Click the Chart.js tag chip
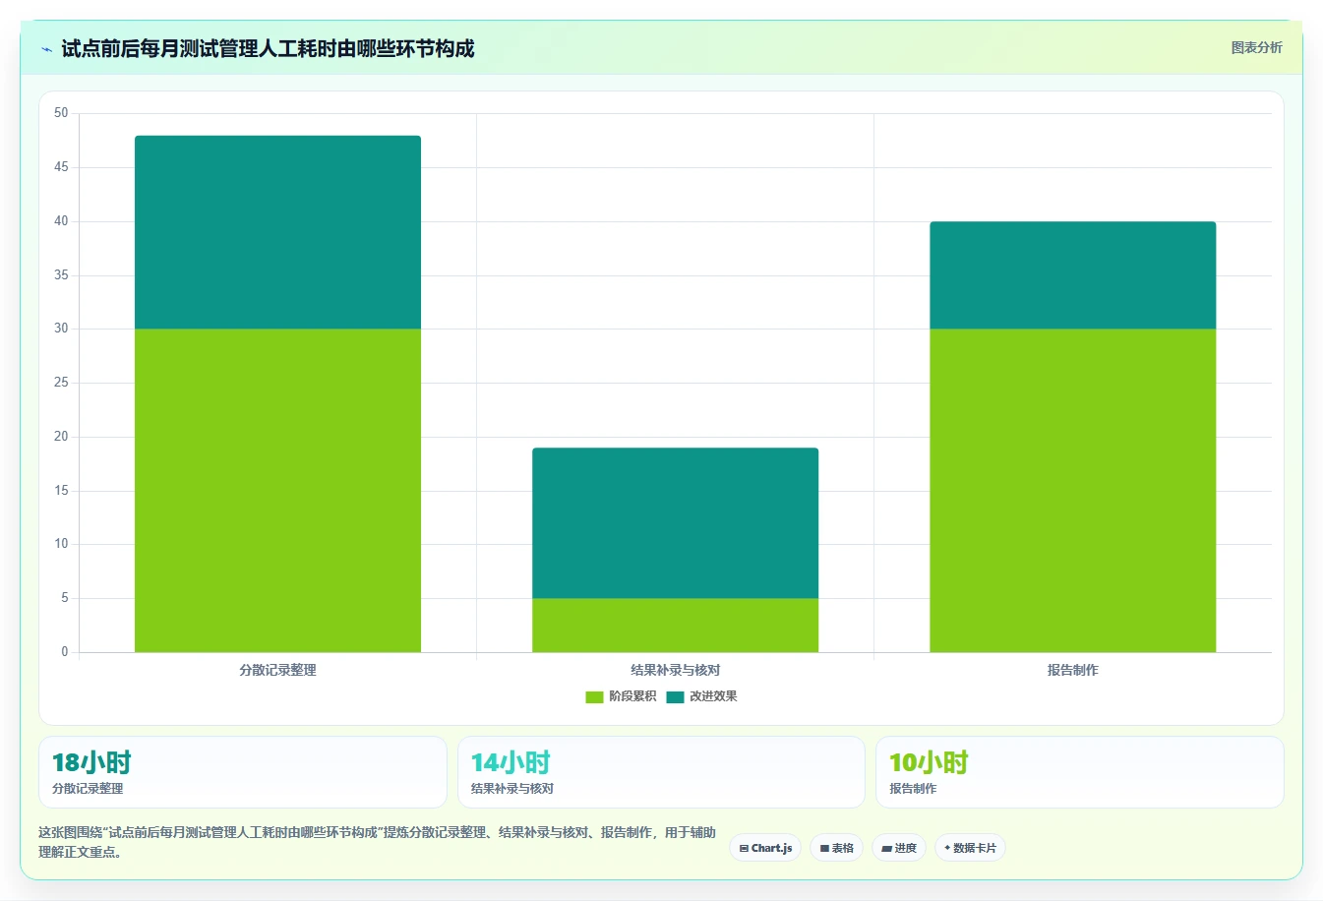The height and width of the screenshot is (901, 1323). (765, 848)
